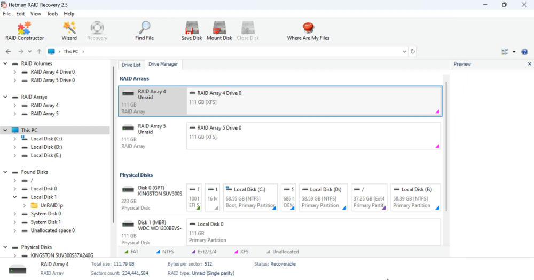
Task: Select Local Disk (E:) in the tree
Action: tap(46, 156)
